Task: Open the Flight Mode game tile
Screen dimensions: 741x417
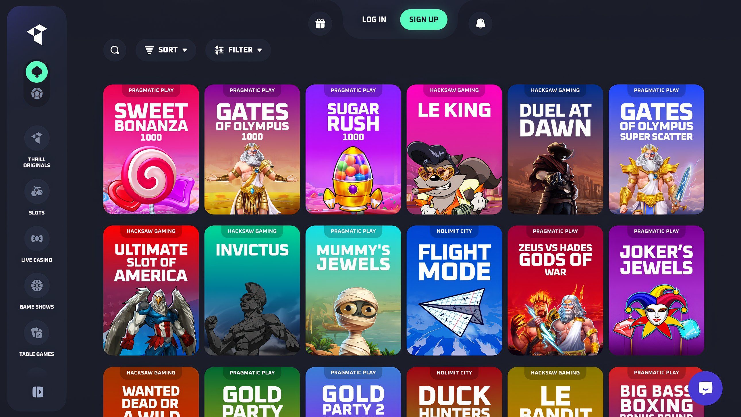Action: 454,290
